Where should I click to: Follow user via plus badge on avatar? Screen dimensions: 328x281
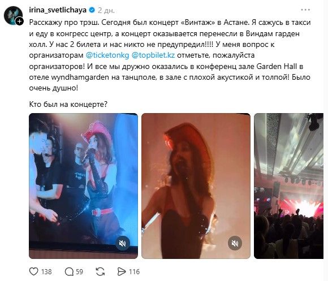(19, 21)
